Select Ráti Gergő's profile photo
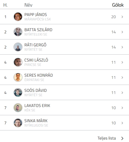129x142 pixels. (x=18, y=47)
